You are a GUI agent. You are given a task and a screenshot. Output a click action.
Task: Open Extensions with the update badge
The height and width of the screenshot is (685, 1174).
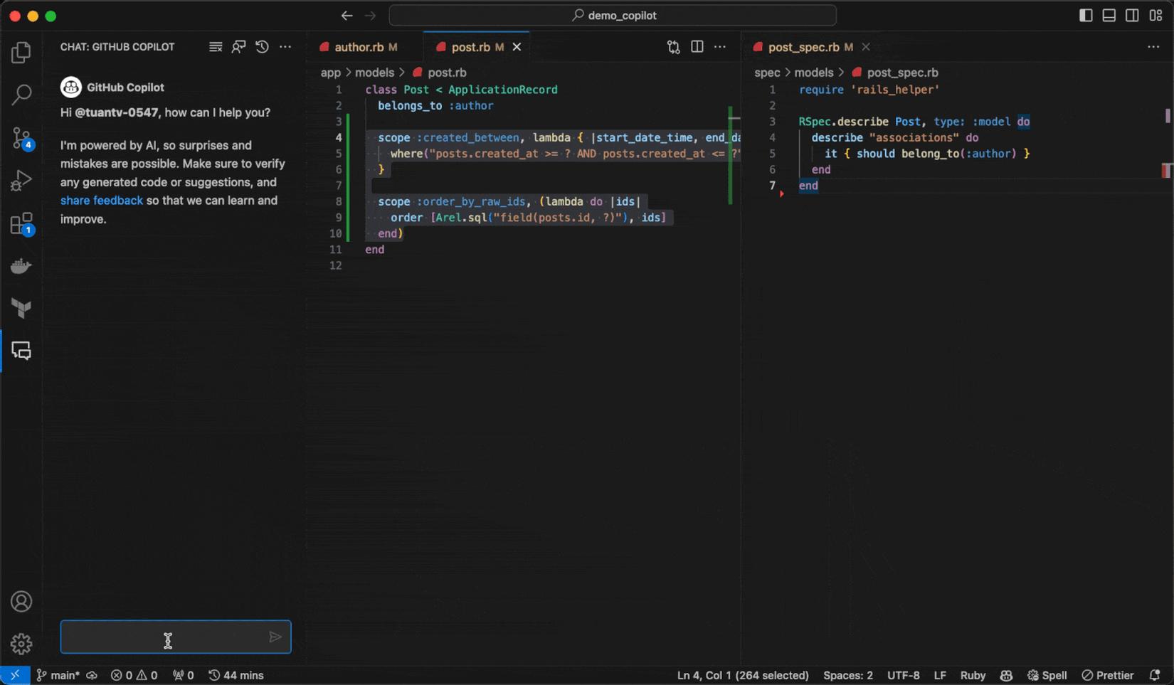pyautogui.click(x=21, y=223)
